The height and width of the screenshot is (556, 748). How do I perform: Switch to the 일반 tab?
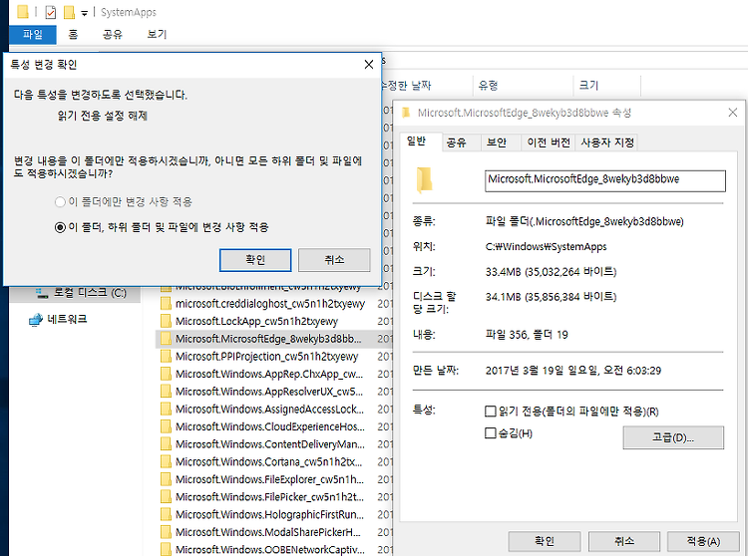[420, 140]
